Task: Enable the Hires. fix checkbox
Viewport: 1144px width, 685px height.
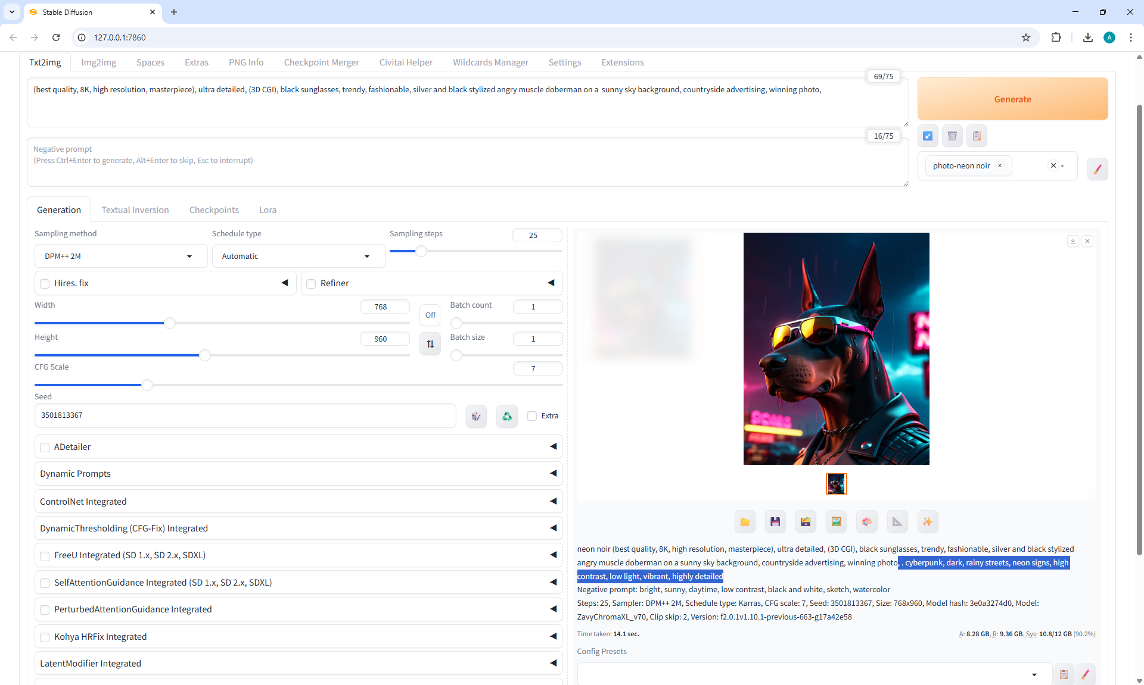Action: click(45, 283)
